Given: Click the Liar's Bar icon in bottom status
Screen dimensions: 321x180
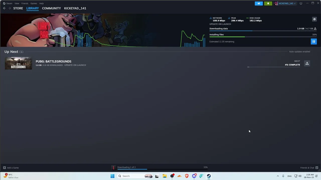Looking at the screenshot, I should point(113,168).
